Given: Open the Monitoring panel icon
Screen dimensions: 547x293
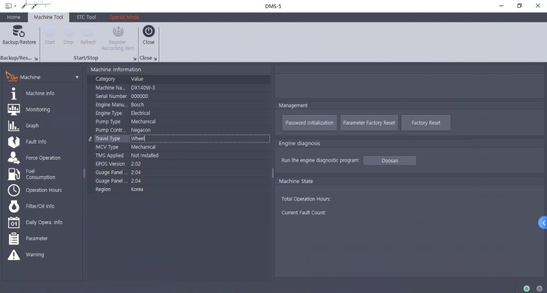Looking at the screenshot, I should pos(14,110).
